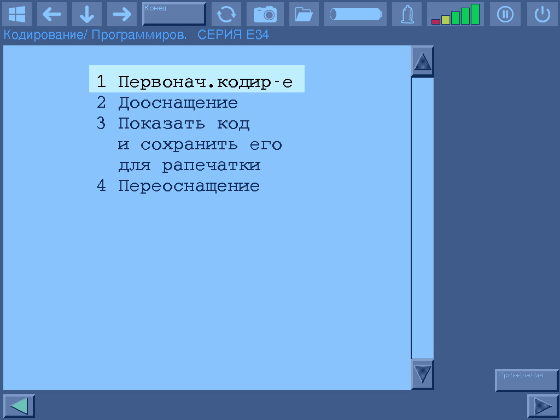Click the fuse icon on the toolbar
The width and height of the screenshot is (560, 420).
tap(407, 14)
